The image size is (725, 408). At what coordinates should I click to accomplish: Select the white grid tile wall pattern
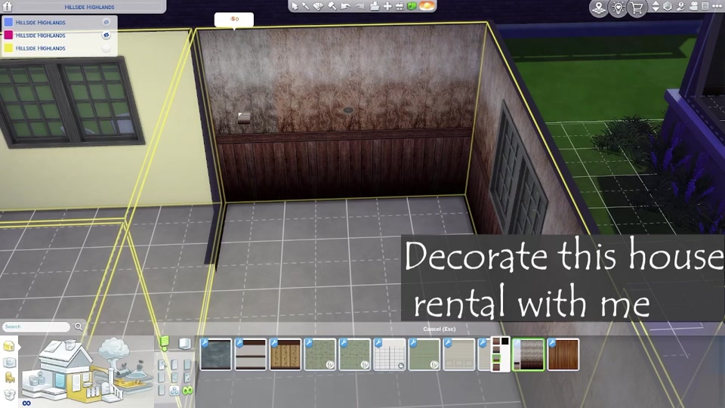[x=390, y=354]
